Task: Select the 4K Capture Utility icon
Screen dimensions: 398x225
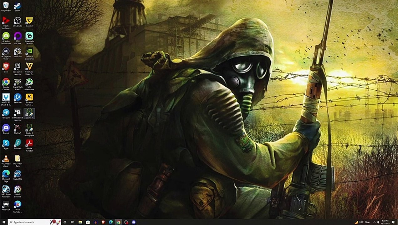Action: pyautogui.click(x=6, y=53)
